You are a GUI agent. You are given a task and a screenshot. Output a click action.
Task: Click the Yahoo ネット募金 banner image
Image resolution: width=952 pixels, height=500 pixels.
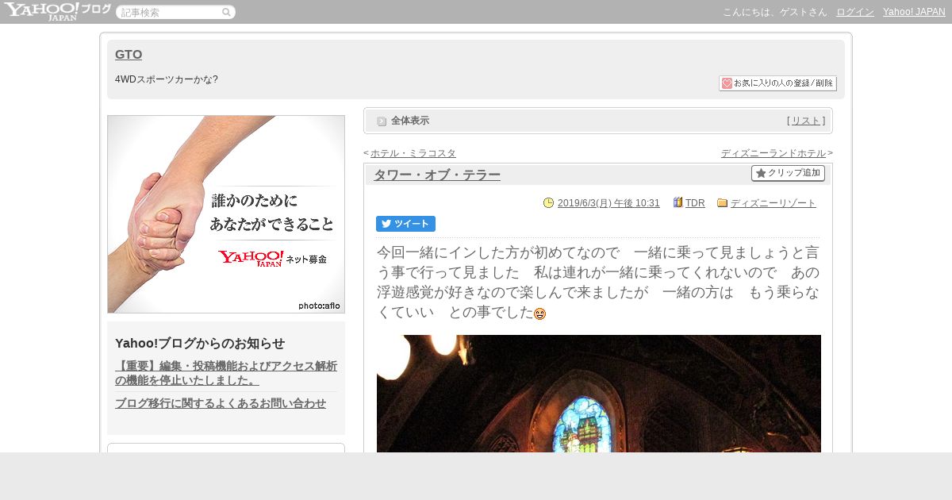coord(226,214)
